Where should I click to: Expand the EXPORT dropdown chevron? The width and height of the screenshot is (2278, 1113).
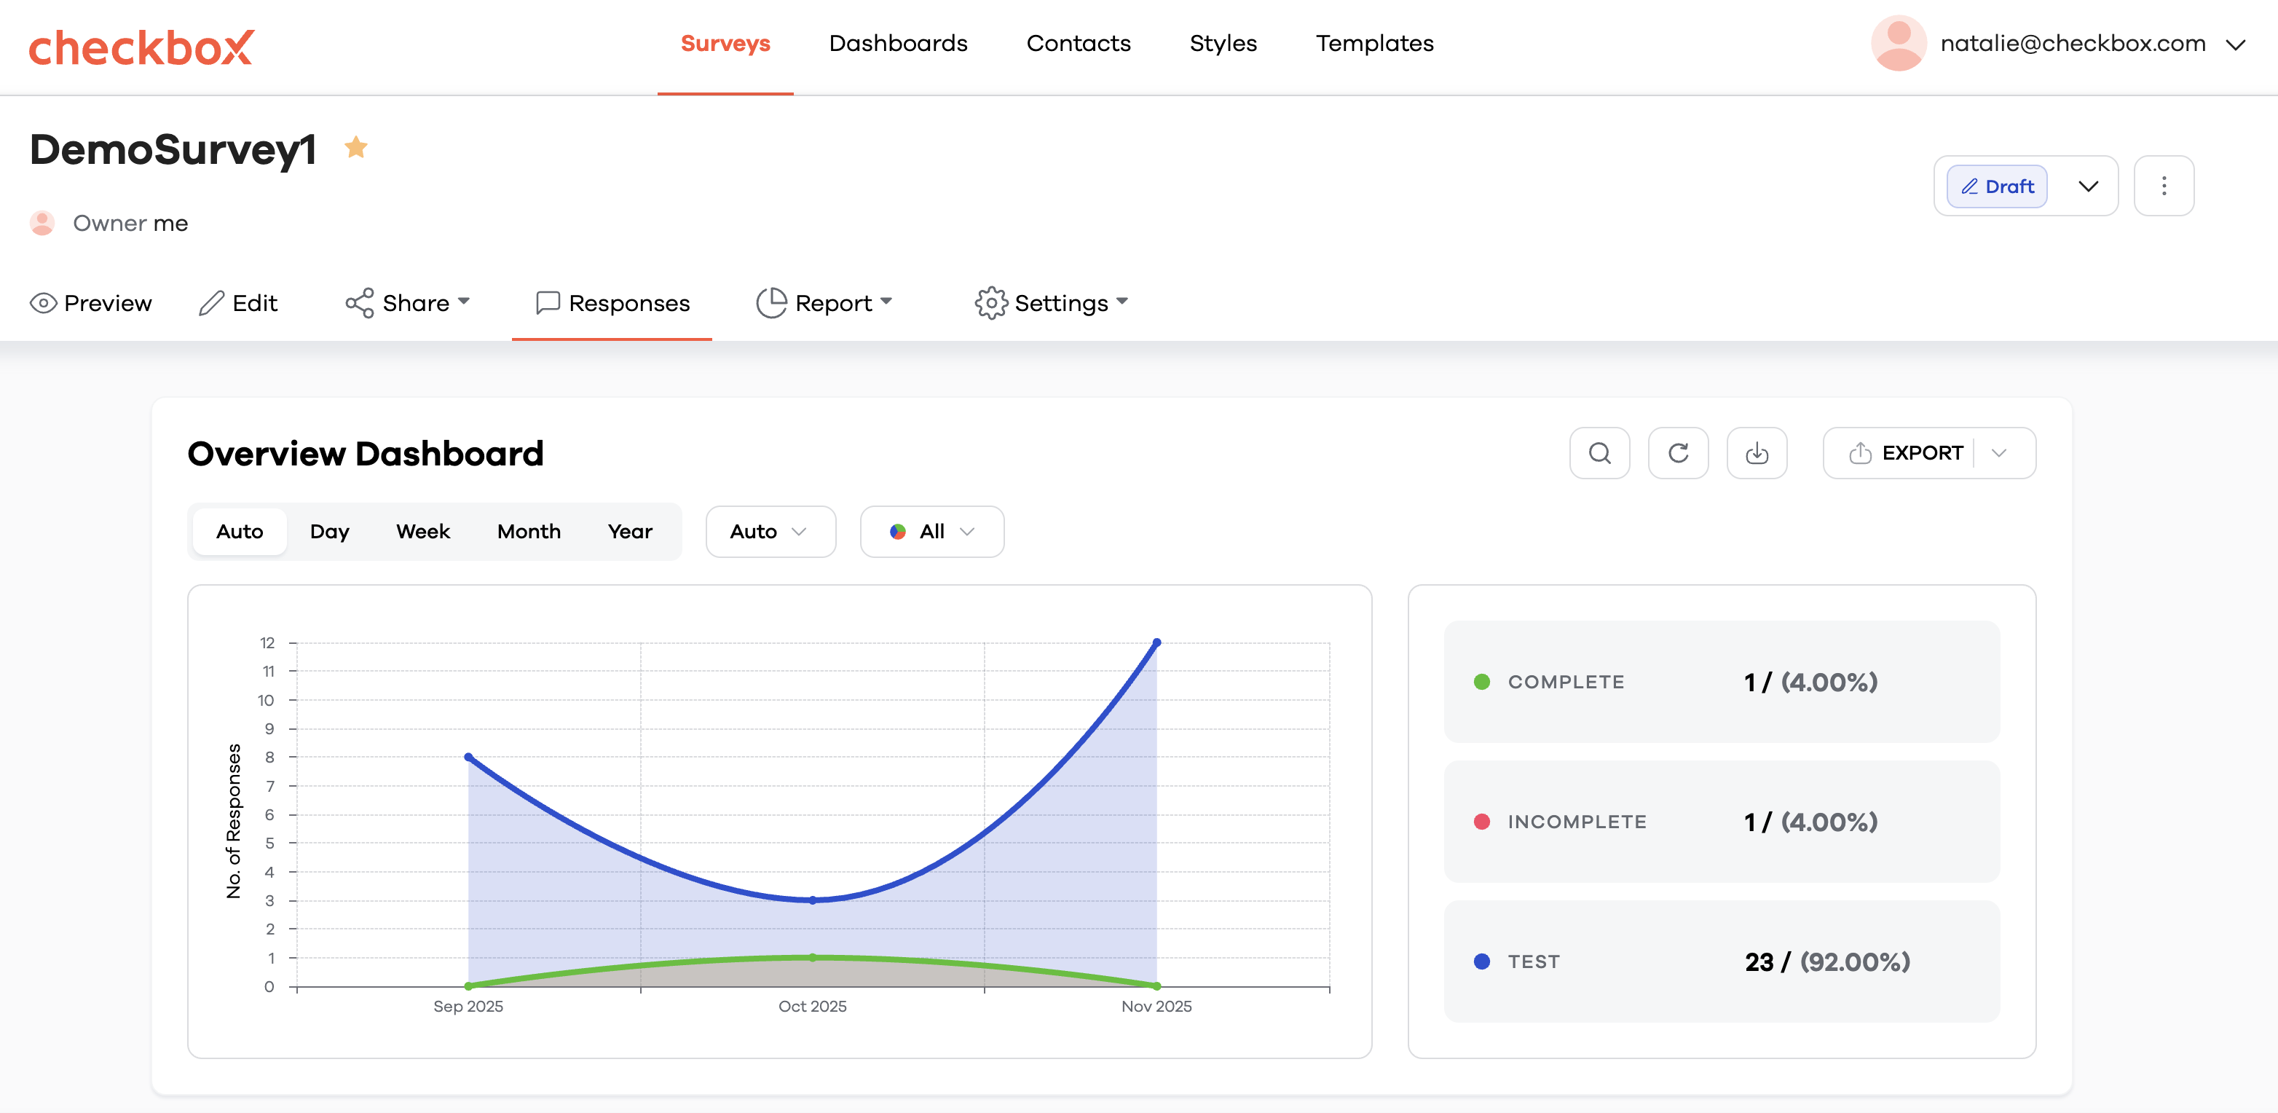pos(1998,453)
